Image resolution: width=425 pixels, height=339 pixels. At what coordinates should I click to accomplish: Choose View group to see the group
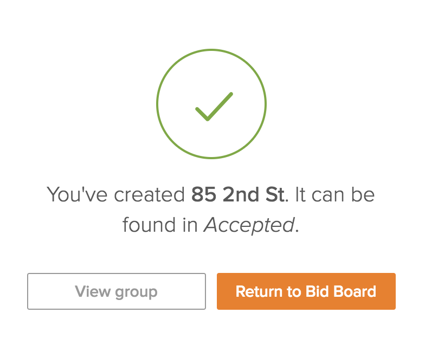[x=117, y=291]
